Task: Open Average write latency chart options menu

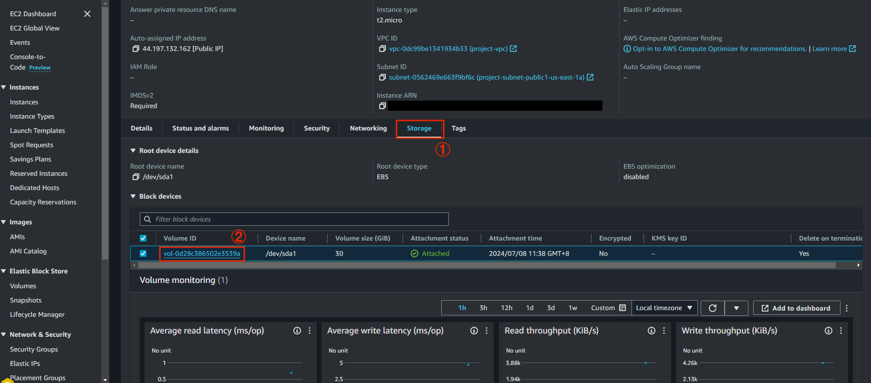Action: (487, 331)
